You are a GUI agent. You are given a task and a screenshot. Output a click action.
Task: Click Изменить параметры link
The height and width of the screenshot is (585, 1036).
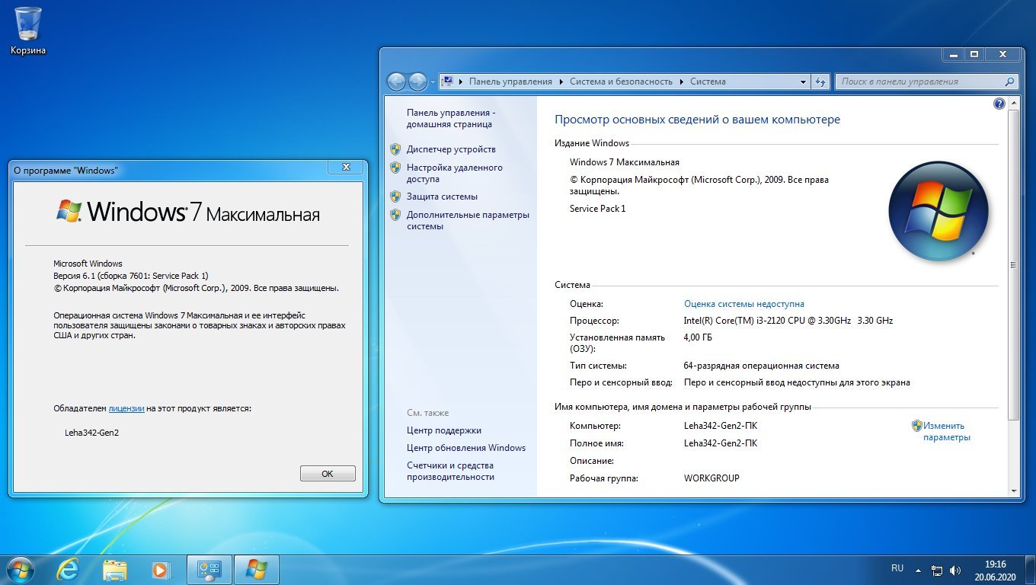pyautogui.click(x=946, y=431)
